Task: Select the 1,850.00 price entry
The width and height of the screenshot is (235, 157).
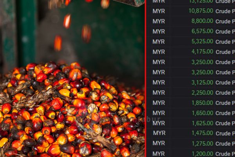Action: coord(202,103)
